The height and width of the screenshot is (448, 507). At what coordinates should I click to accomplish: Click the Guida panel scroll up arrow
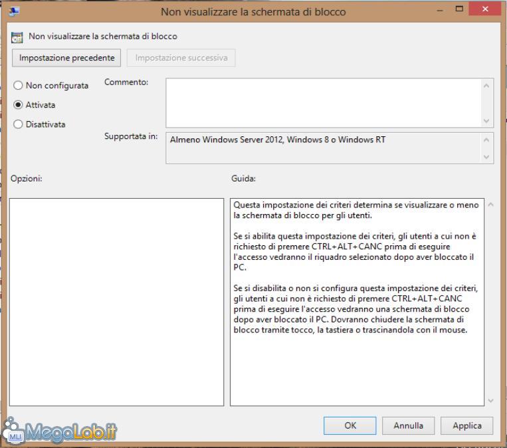pyautogui.click(x=491, y=205)
